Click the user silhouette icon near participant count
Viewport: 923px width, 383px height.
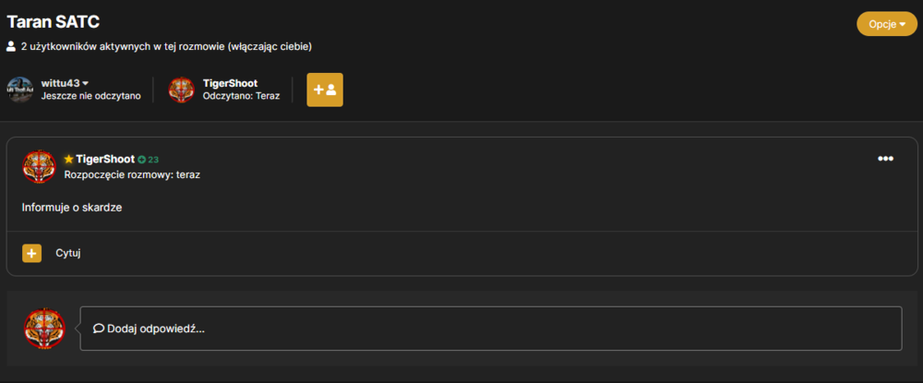11,46
